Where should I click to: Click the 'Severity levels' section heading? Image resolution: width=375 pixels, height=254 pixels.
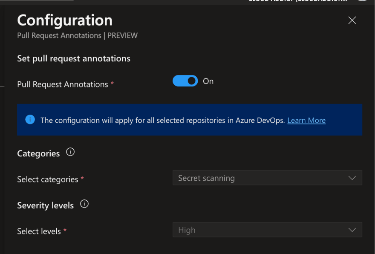46,205
